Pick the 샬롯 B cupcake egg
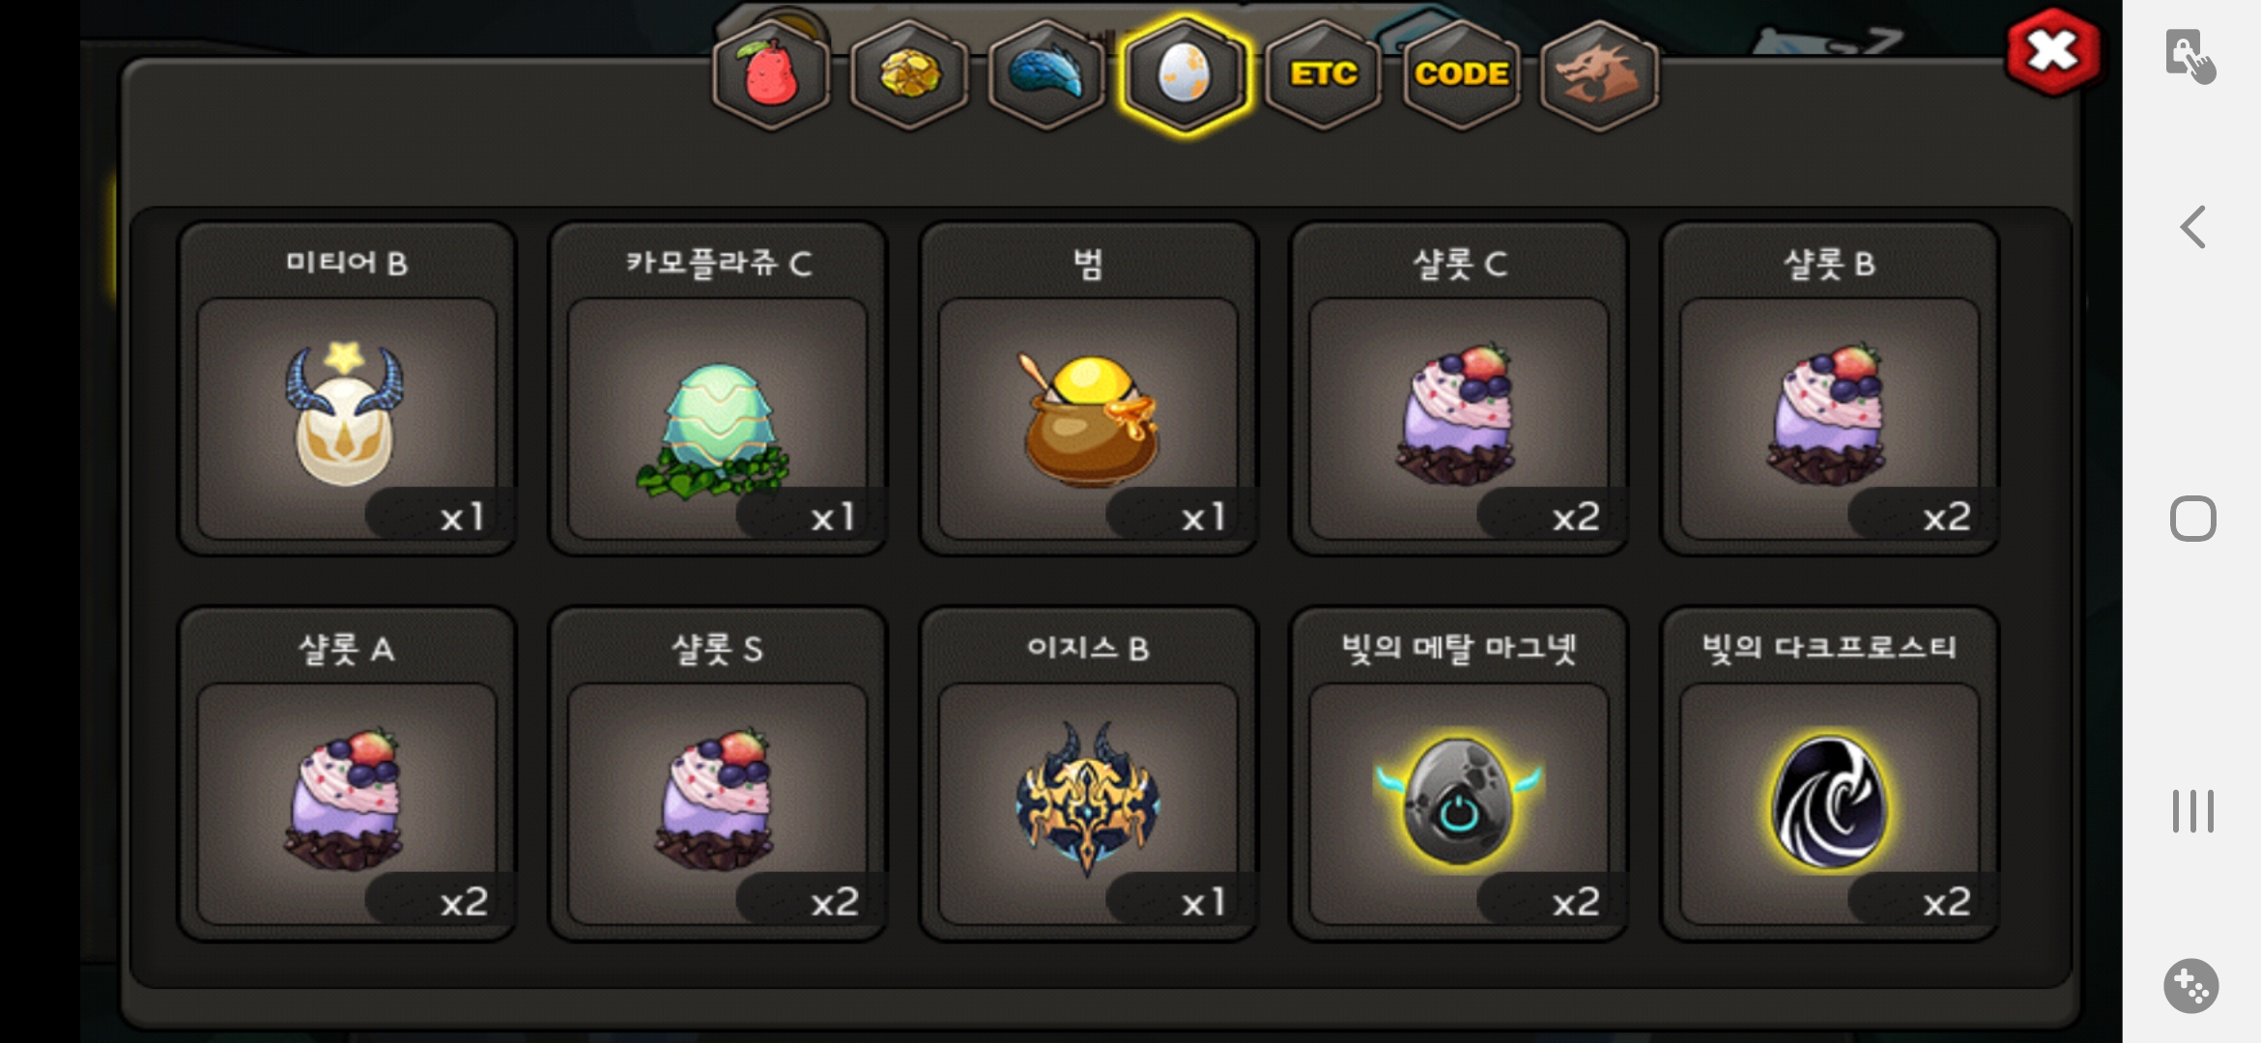This screenshot has width=2261, height=1043. (1830, 389)
